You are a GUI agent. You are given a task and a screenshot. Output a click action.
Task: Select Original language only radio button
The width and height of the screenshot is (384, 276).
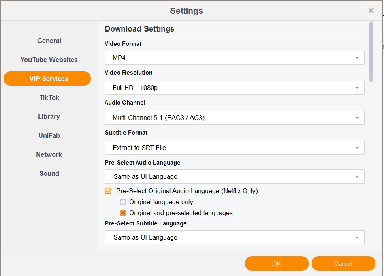point(123,202)
